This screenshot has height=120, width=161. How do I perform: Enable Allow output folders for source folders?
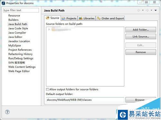47,89
